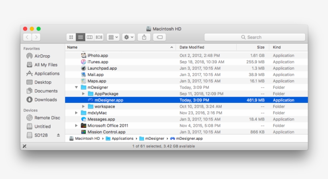Click the Share toolbar button
The width and height of the screenshot is (328, 179).
pos(144,37)
